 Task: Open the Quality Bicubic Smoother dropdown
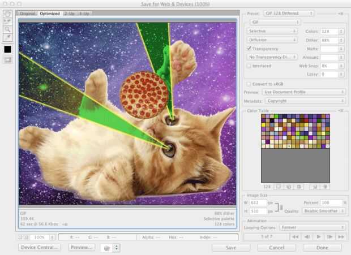(323, 211)
